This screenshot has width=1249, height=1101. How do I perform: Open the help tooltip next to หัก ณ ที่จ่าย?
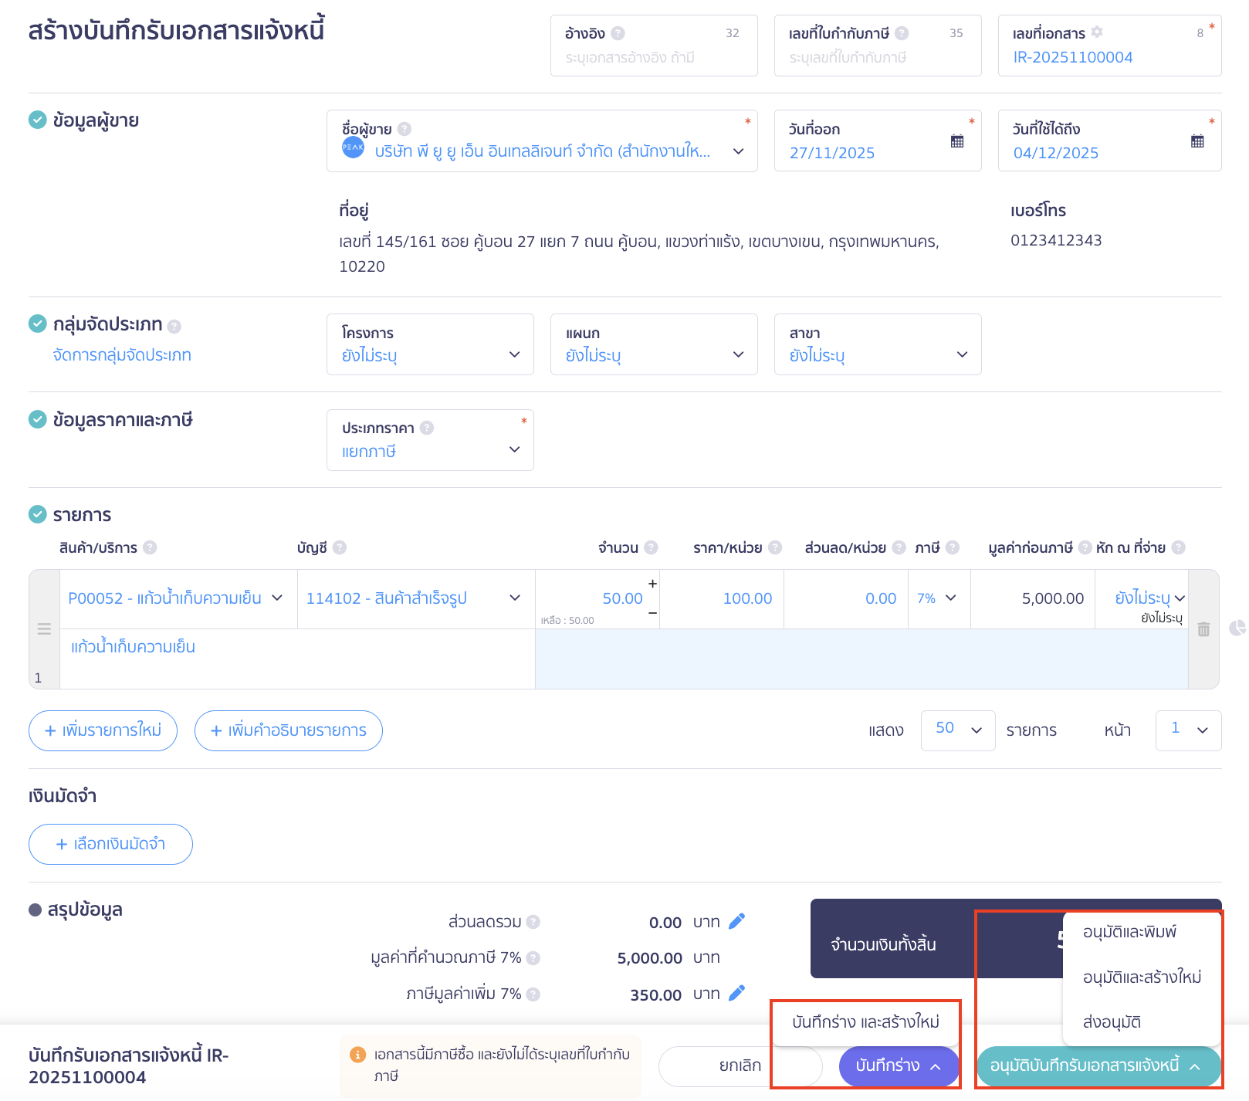[1179, 547]
